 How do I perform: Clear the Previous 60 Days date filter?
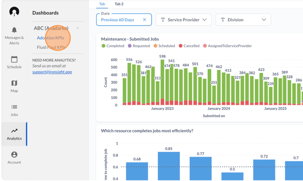pos(144,20)
